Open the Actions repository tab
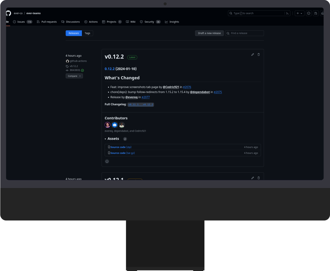The width and height of the screenshot is (330, 271). (91, 22)
